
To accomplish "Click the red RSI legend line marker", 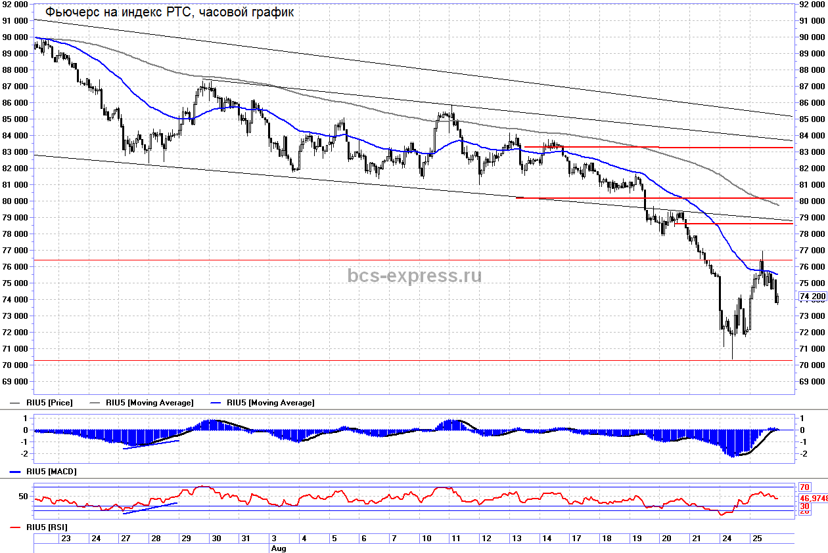I will pyautogui.click(x=16, y=527).
